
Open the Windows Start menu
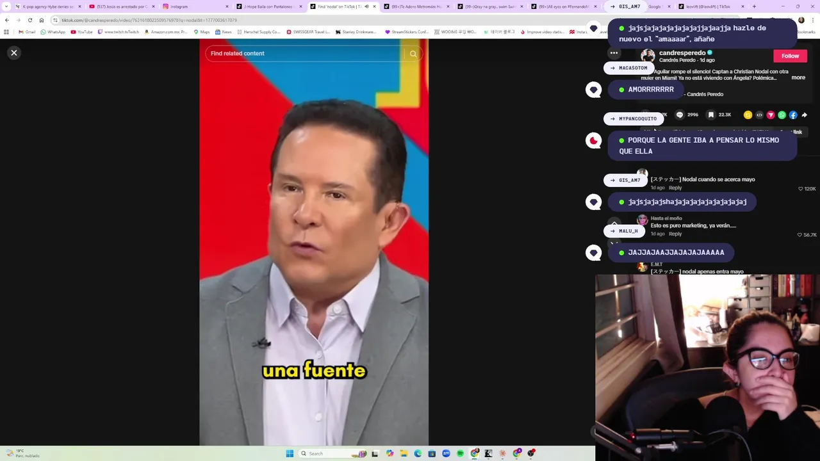290,453
